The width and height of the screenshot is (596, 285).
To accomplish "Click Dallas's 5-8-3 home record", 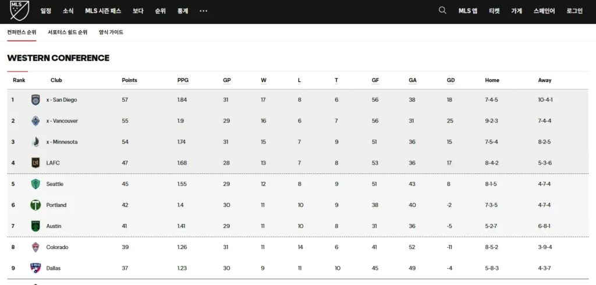I will [x=492, y=268].
